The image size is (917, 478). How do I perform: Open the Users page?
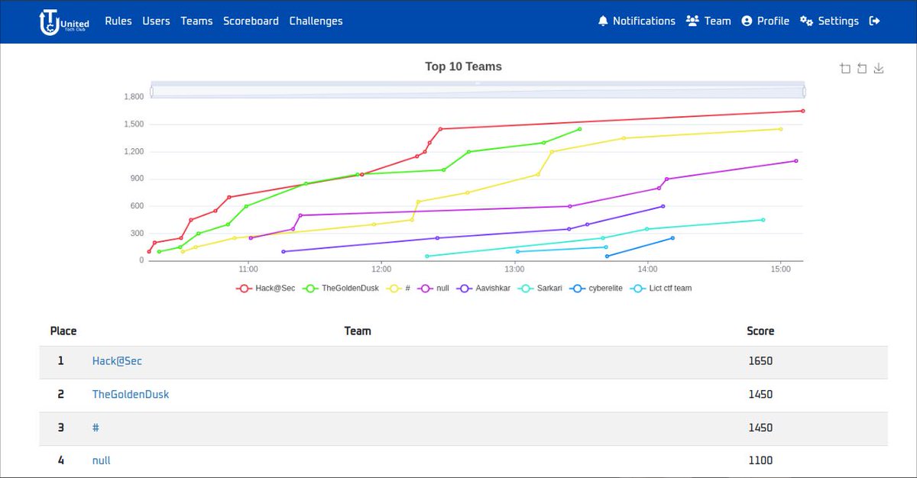pos(156,21)
